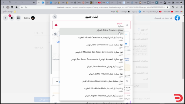
Task: Bookmark this page with star icon
Action: (x=22, y=7)
